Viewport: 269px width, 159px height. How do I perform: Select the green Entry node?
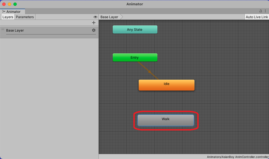(135, 58)
